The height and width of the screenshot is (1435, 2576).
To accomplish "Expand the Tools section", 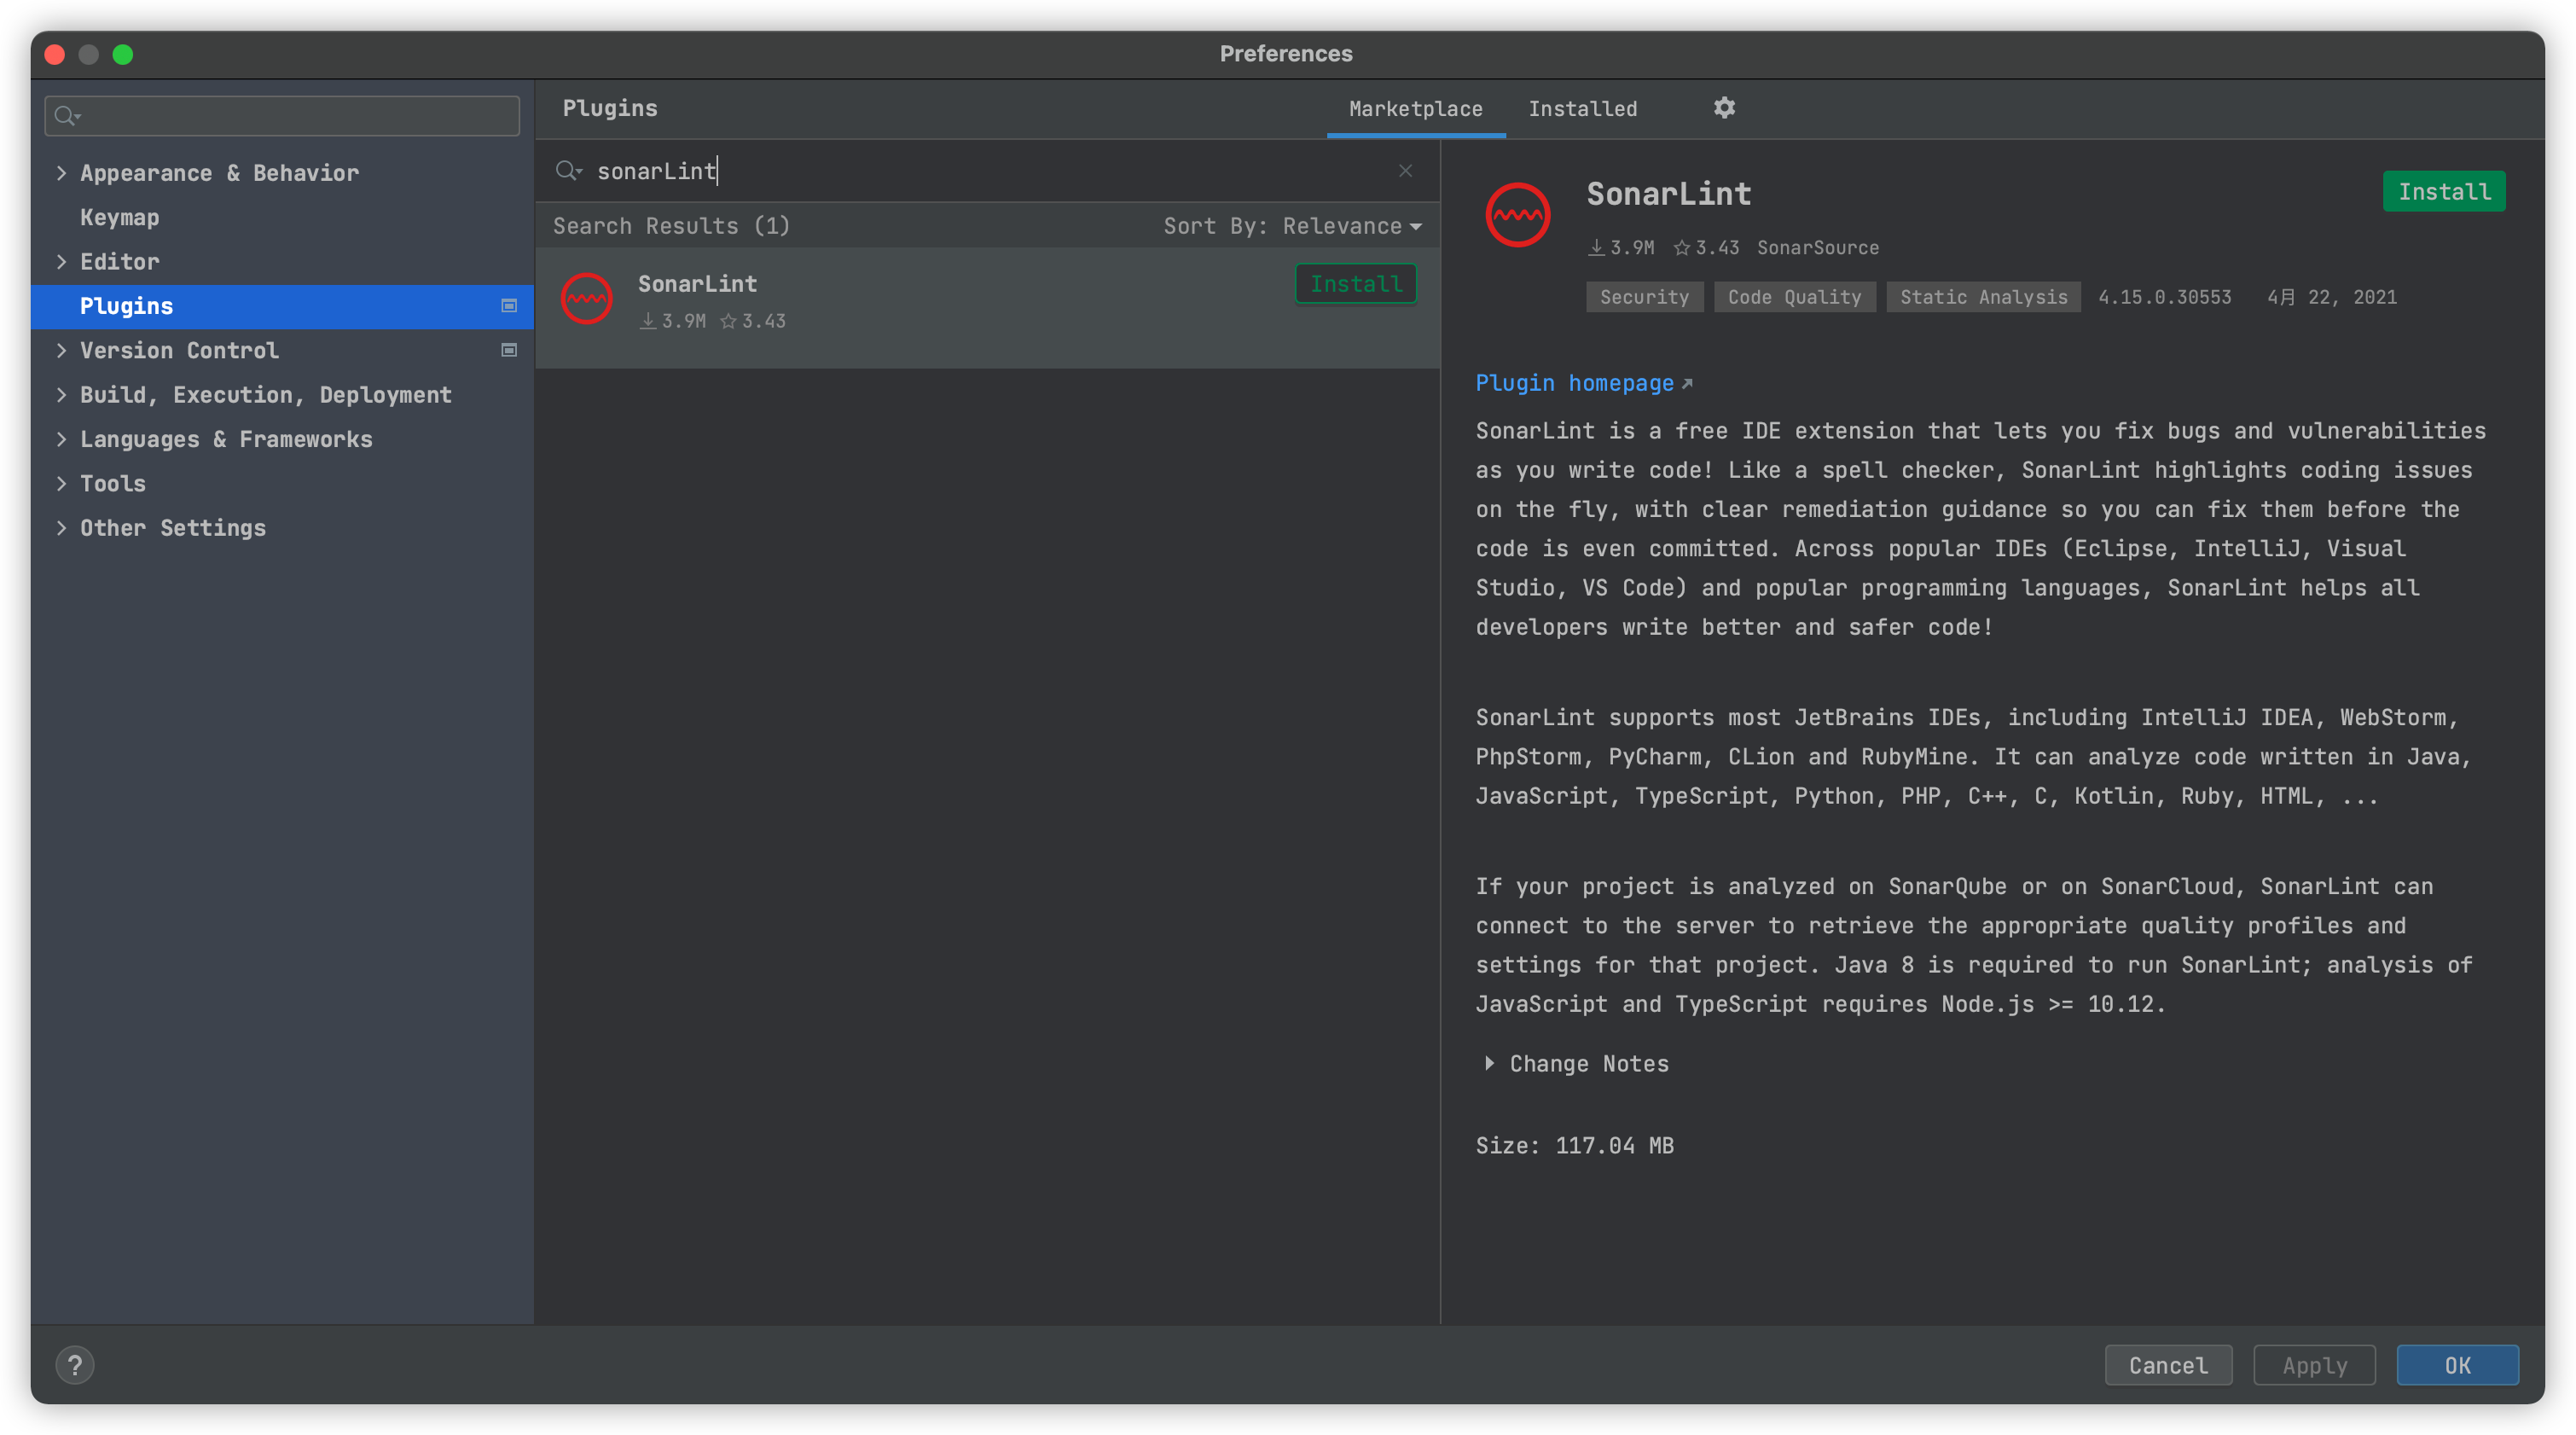I will click(x=62, y=483).
